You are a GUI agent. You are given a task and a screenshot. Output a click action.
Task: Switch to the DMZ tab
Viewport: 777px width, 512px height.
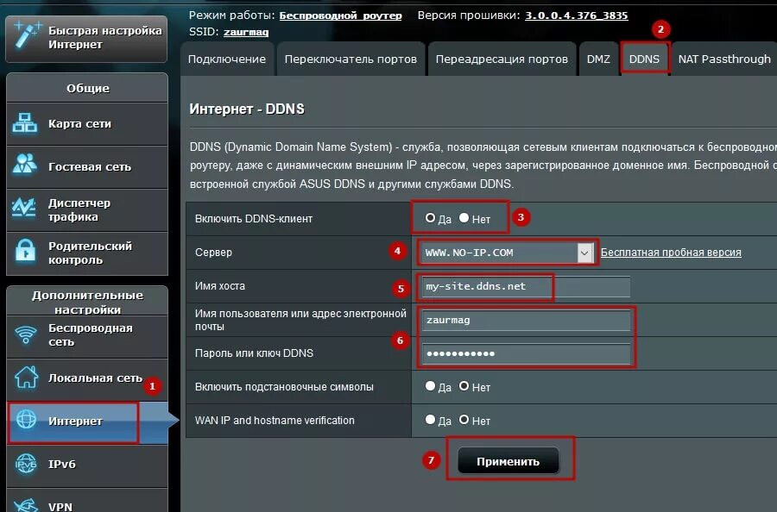click(598, 59)
